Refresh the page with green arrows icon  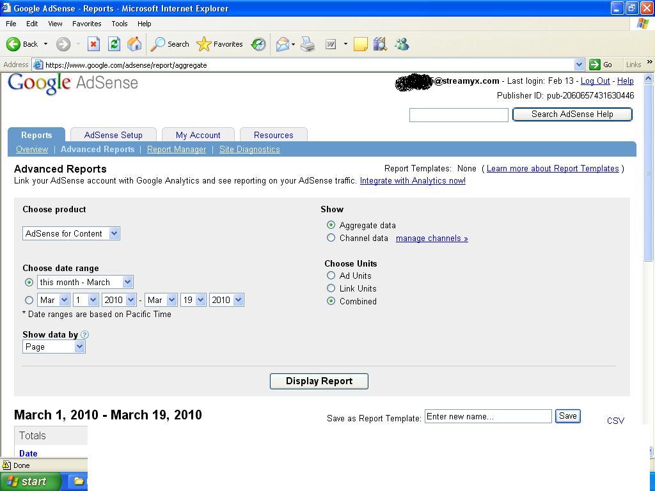[x=114, y=44]
